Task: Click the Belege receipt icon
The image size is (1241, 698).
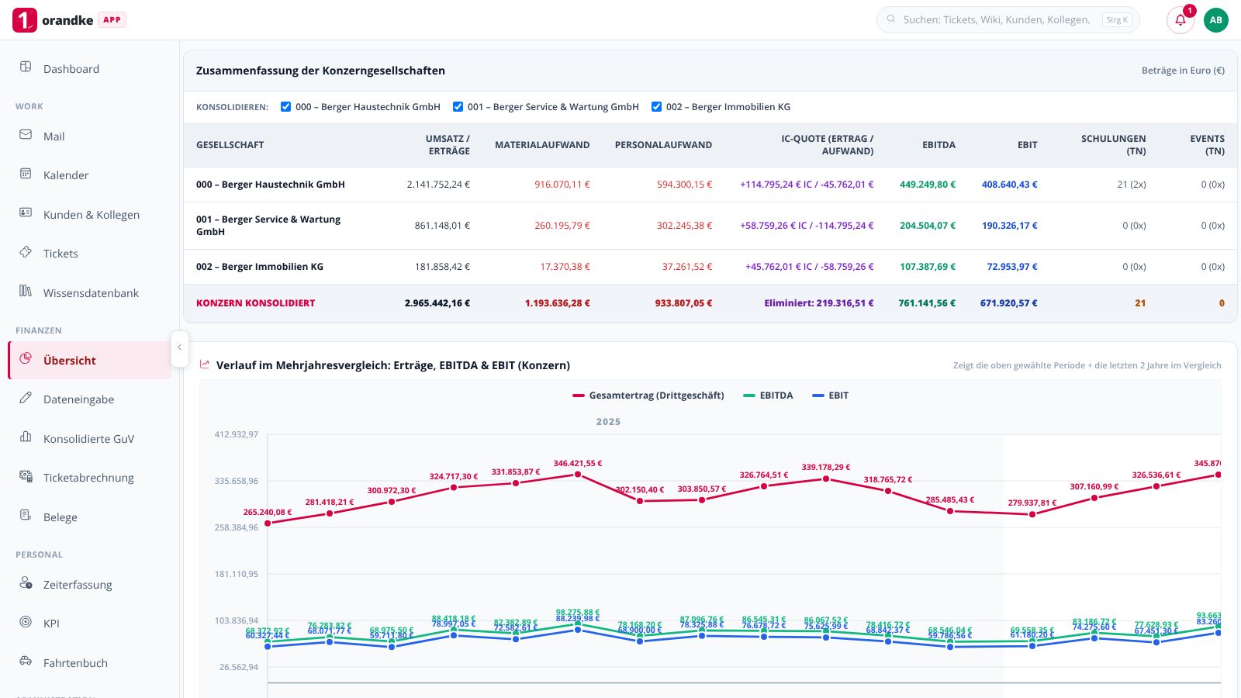Action: point(26,515)
